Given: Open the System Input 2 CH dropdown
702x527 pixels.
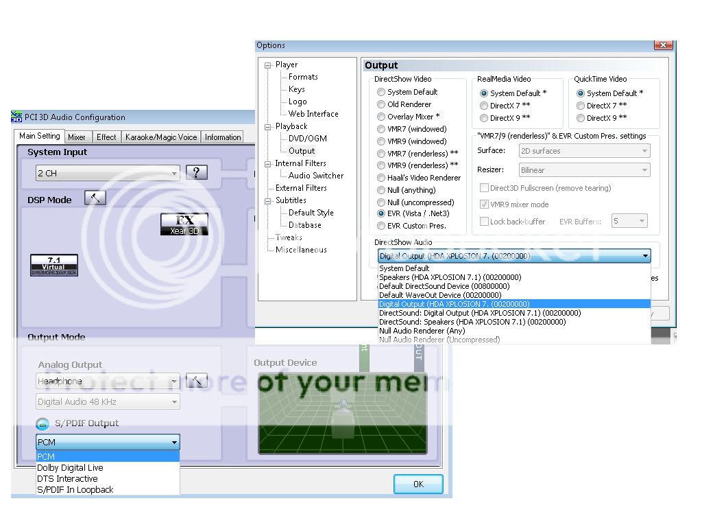Looking at the screenshot, I should pos(108,174).
